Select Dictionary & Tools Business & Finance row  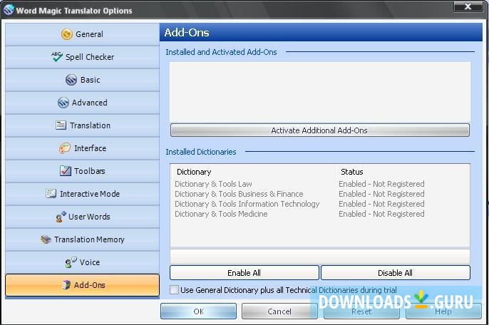pos(319,194)
